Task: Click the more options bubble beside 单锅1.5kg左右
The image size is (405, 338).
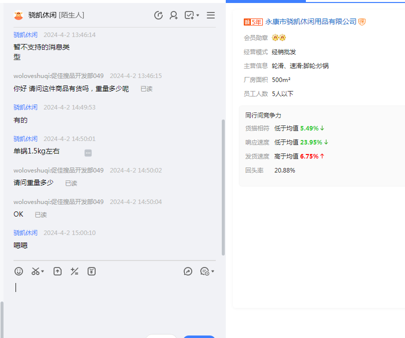Action: click(x=88, y=152)
